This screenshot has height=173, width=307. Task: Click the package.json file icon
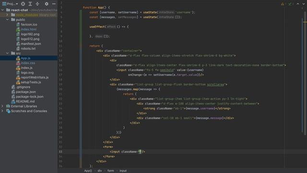pyautogui.click(x=13, y=92)
